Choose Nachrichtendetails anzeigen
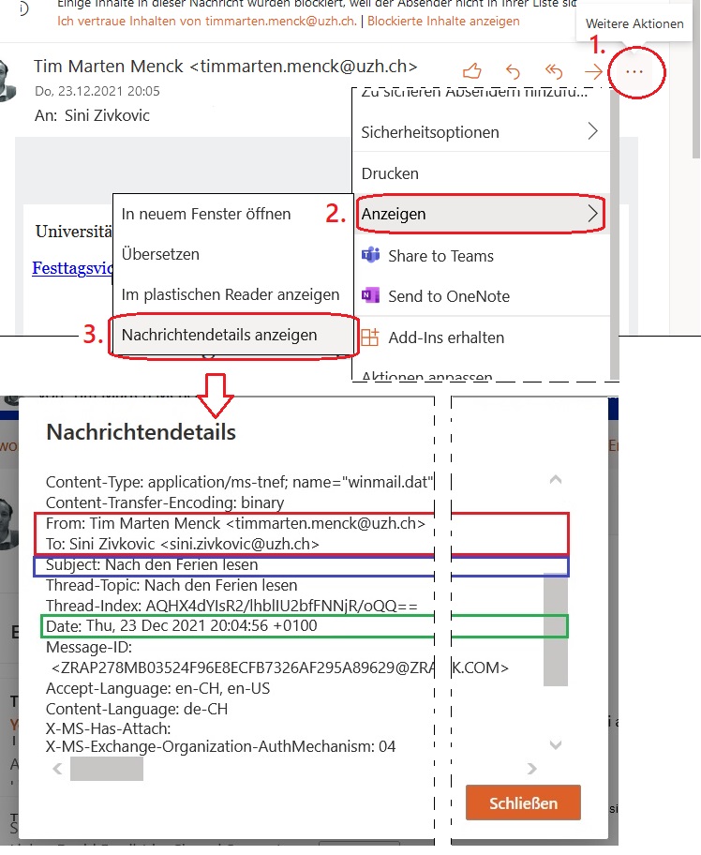This screenshot has height=855, width=701. click(x=219, y=335)
